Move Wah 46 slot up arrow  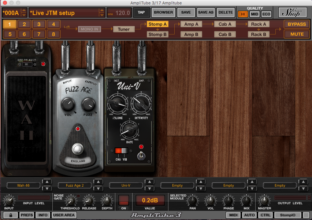pyautogui.click(x=47, y=182)
